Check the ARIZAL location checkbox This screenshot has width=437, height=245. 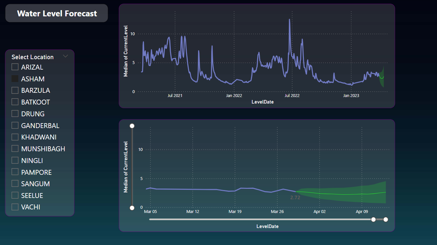(15, 67)
